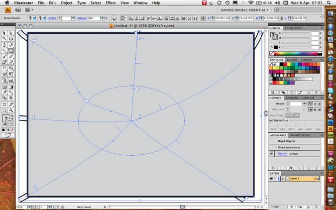The height and width of the screenshot is (210, 336).
Task: Switch to the Brushes panel tab
Action: [x=292, y=60]
